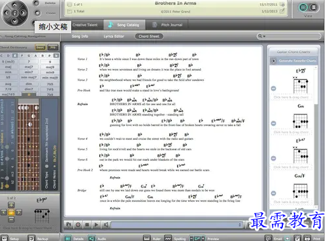Toggle sharp accidental in Chord Dictionary
This screenshot has height=241, width=330.
tap(50, 56)
